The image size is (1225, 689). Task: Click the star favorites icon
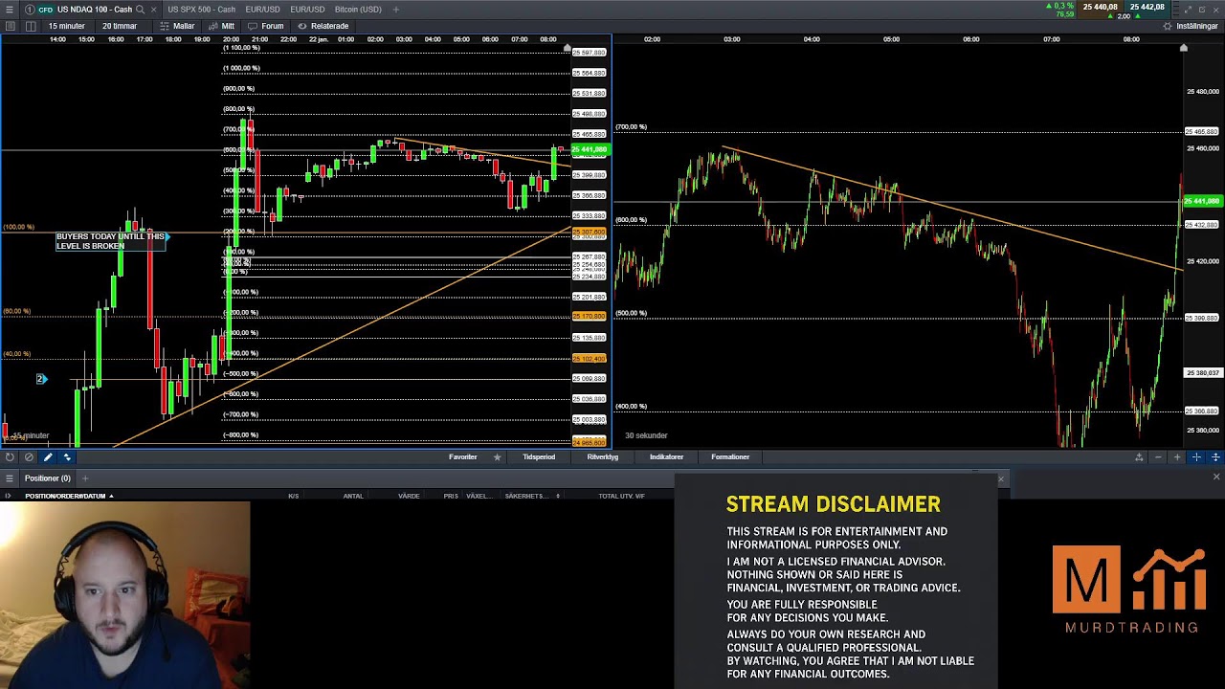click(x=497, y=457)
